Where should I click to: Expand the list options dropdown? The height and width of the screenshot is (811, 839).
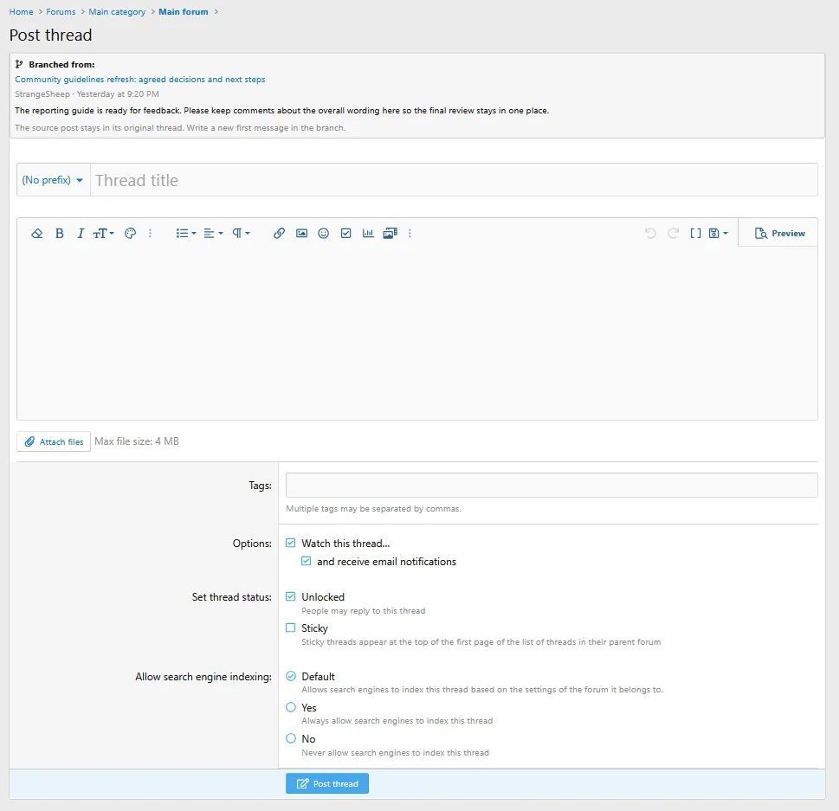click(186, 233)
